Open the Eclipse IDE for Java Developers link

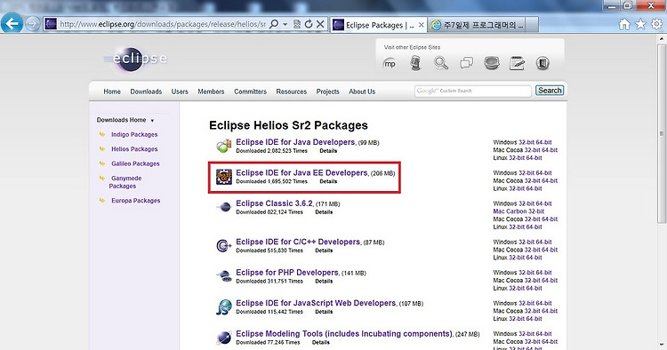click(295, 142)
